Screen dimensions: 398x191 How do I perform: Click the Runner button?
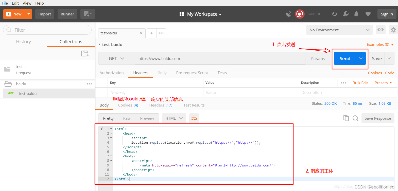click(67, 14)
